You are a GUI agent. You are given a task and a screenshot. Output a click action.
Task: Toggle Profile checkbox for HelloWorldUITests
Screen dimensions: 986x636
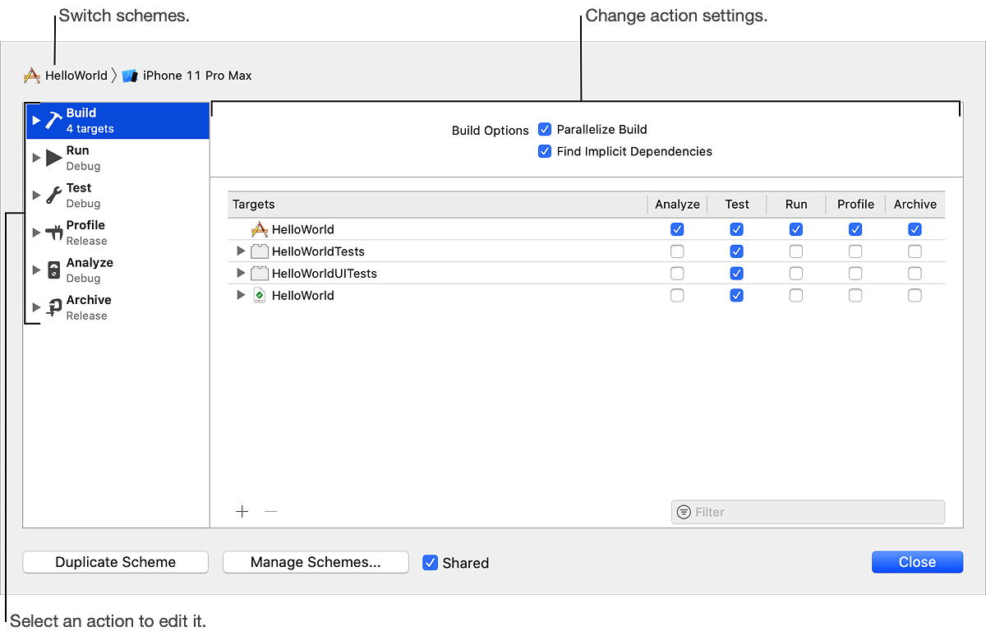tap(855, 274)
